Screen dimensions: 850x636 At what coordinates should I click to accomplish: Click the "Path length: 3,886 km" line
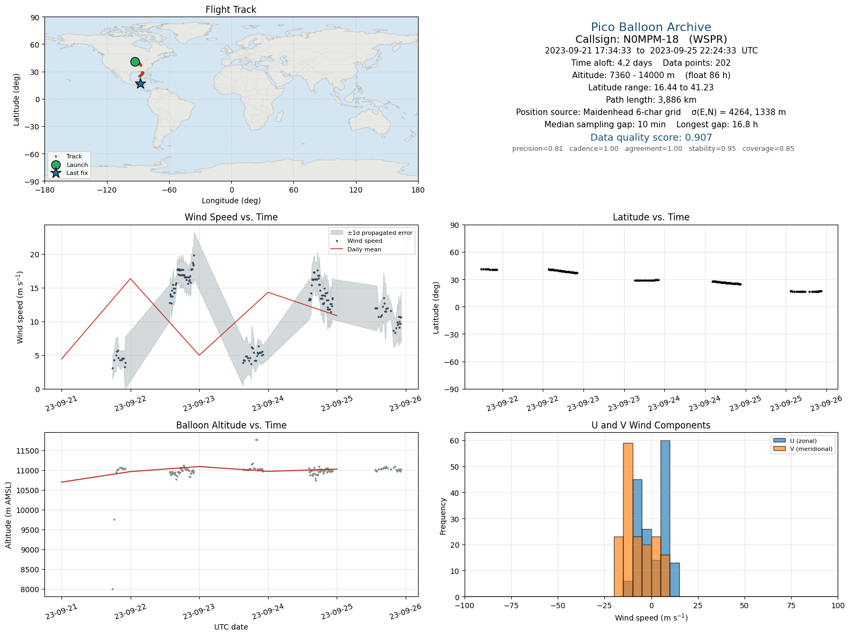(651, 100)
